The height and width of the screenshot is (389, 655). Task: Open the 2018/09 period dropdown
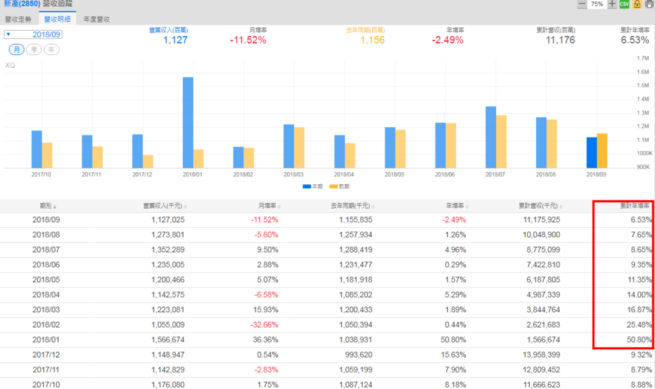33,35
